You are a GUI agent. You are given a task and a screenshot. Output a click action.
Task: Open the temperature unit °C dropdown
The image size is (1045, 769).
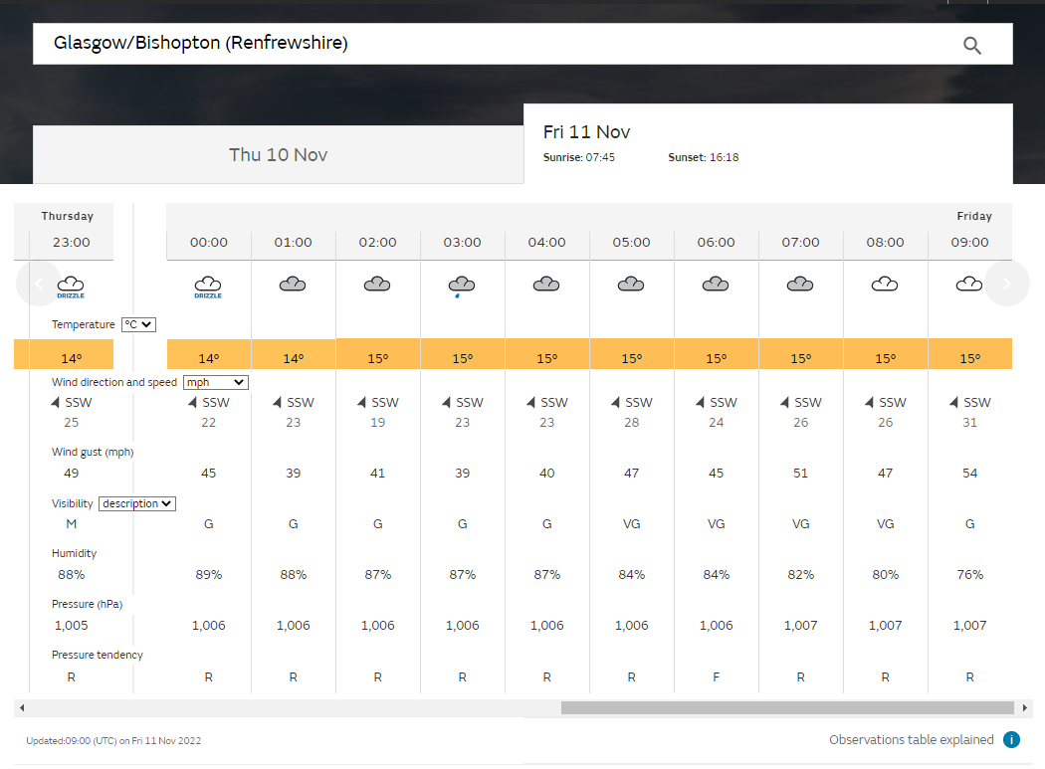(x=138, y=324)
